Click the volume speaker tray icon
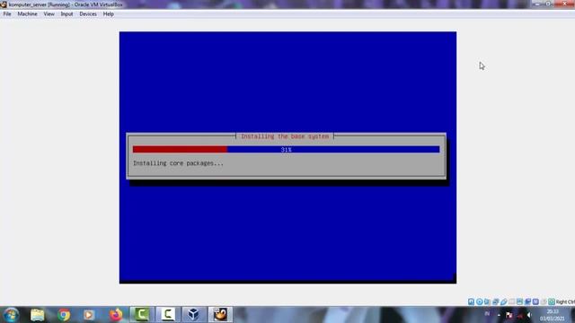575x323 pixels. [529, 315]
